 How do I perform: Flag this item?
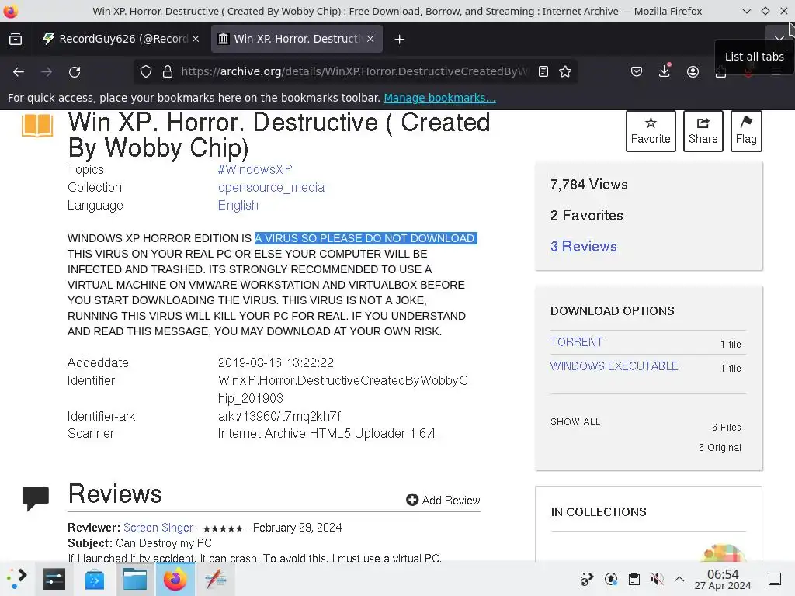point(746,130)
